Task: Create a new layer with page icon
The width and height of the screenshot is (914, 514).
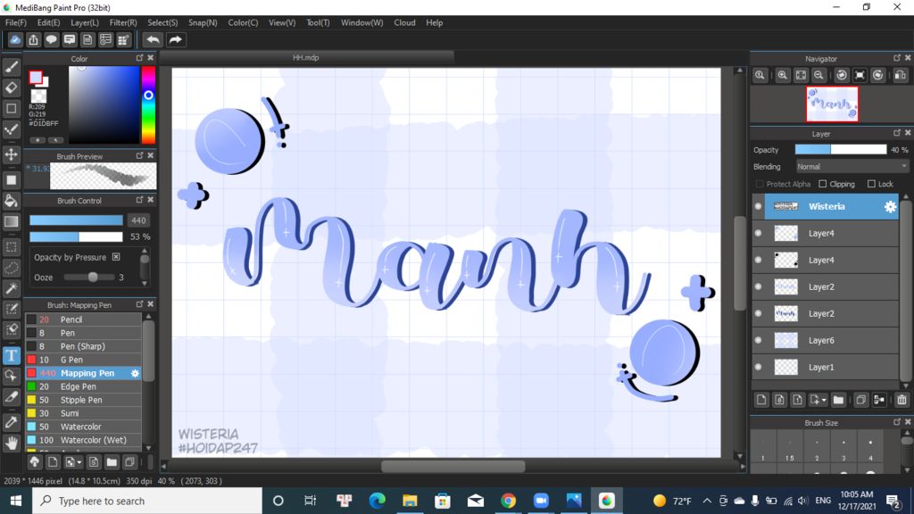Action: tap(761, 400)
